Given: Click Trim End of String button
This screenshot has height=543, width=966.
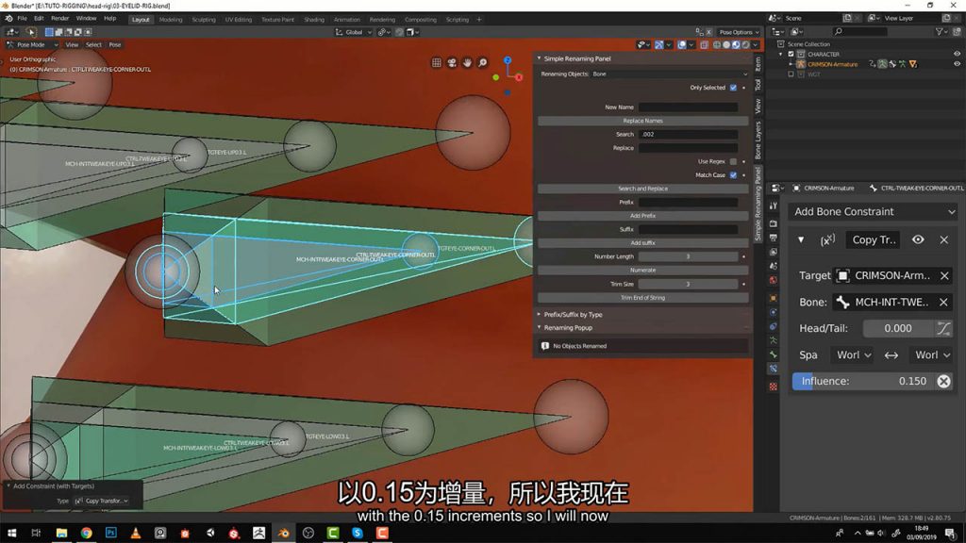Looking at the screenshot, I should pyautogui.click(x=642, y=297).
